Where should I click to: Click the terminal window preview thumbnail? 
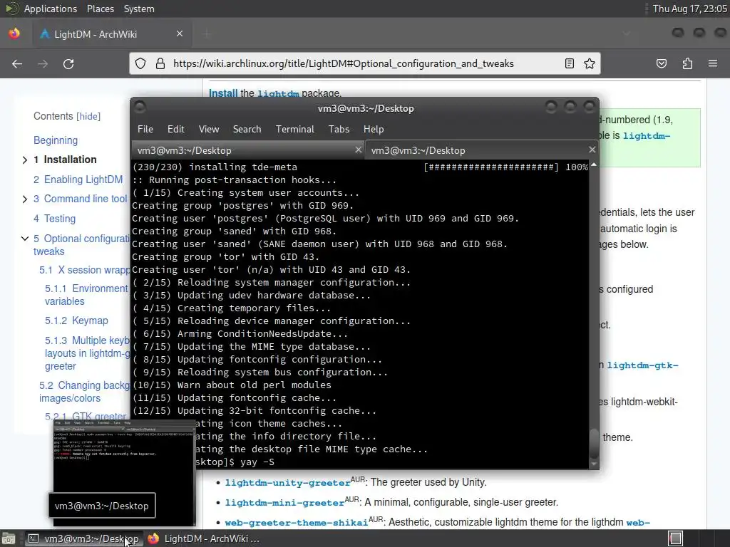click(124, 473)
